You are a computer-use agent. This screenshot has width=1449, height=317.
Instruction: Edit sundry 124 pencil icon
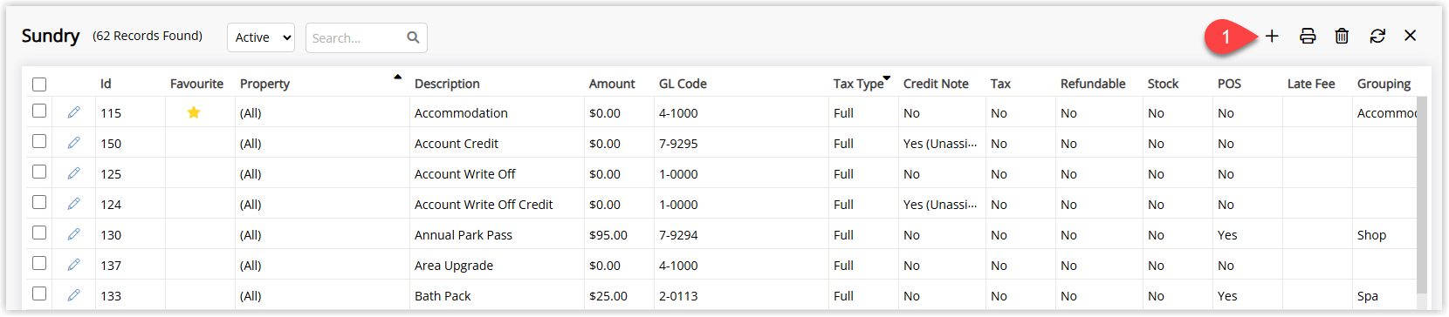coord(73,204)
